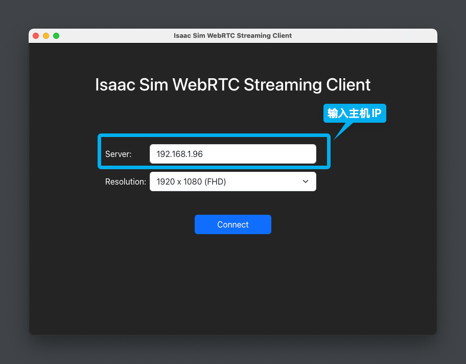Click the blue Connect button

tap(232, 224)
